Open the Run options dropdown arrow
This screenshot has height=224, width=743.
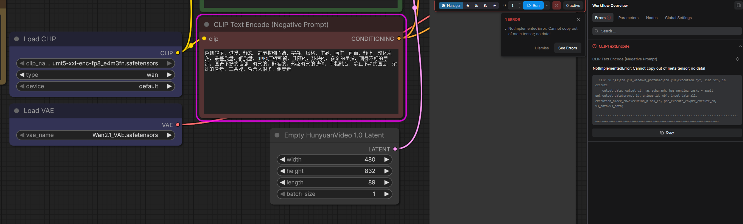[x=547, y=5]
